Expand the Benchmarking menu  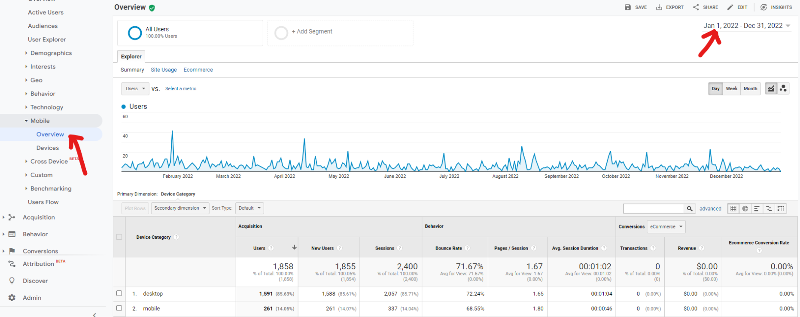tap(51, 189)
